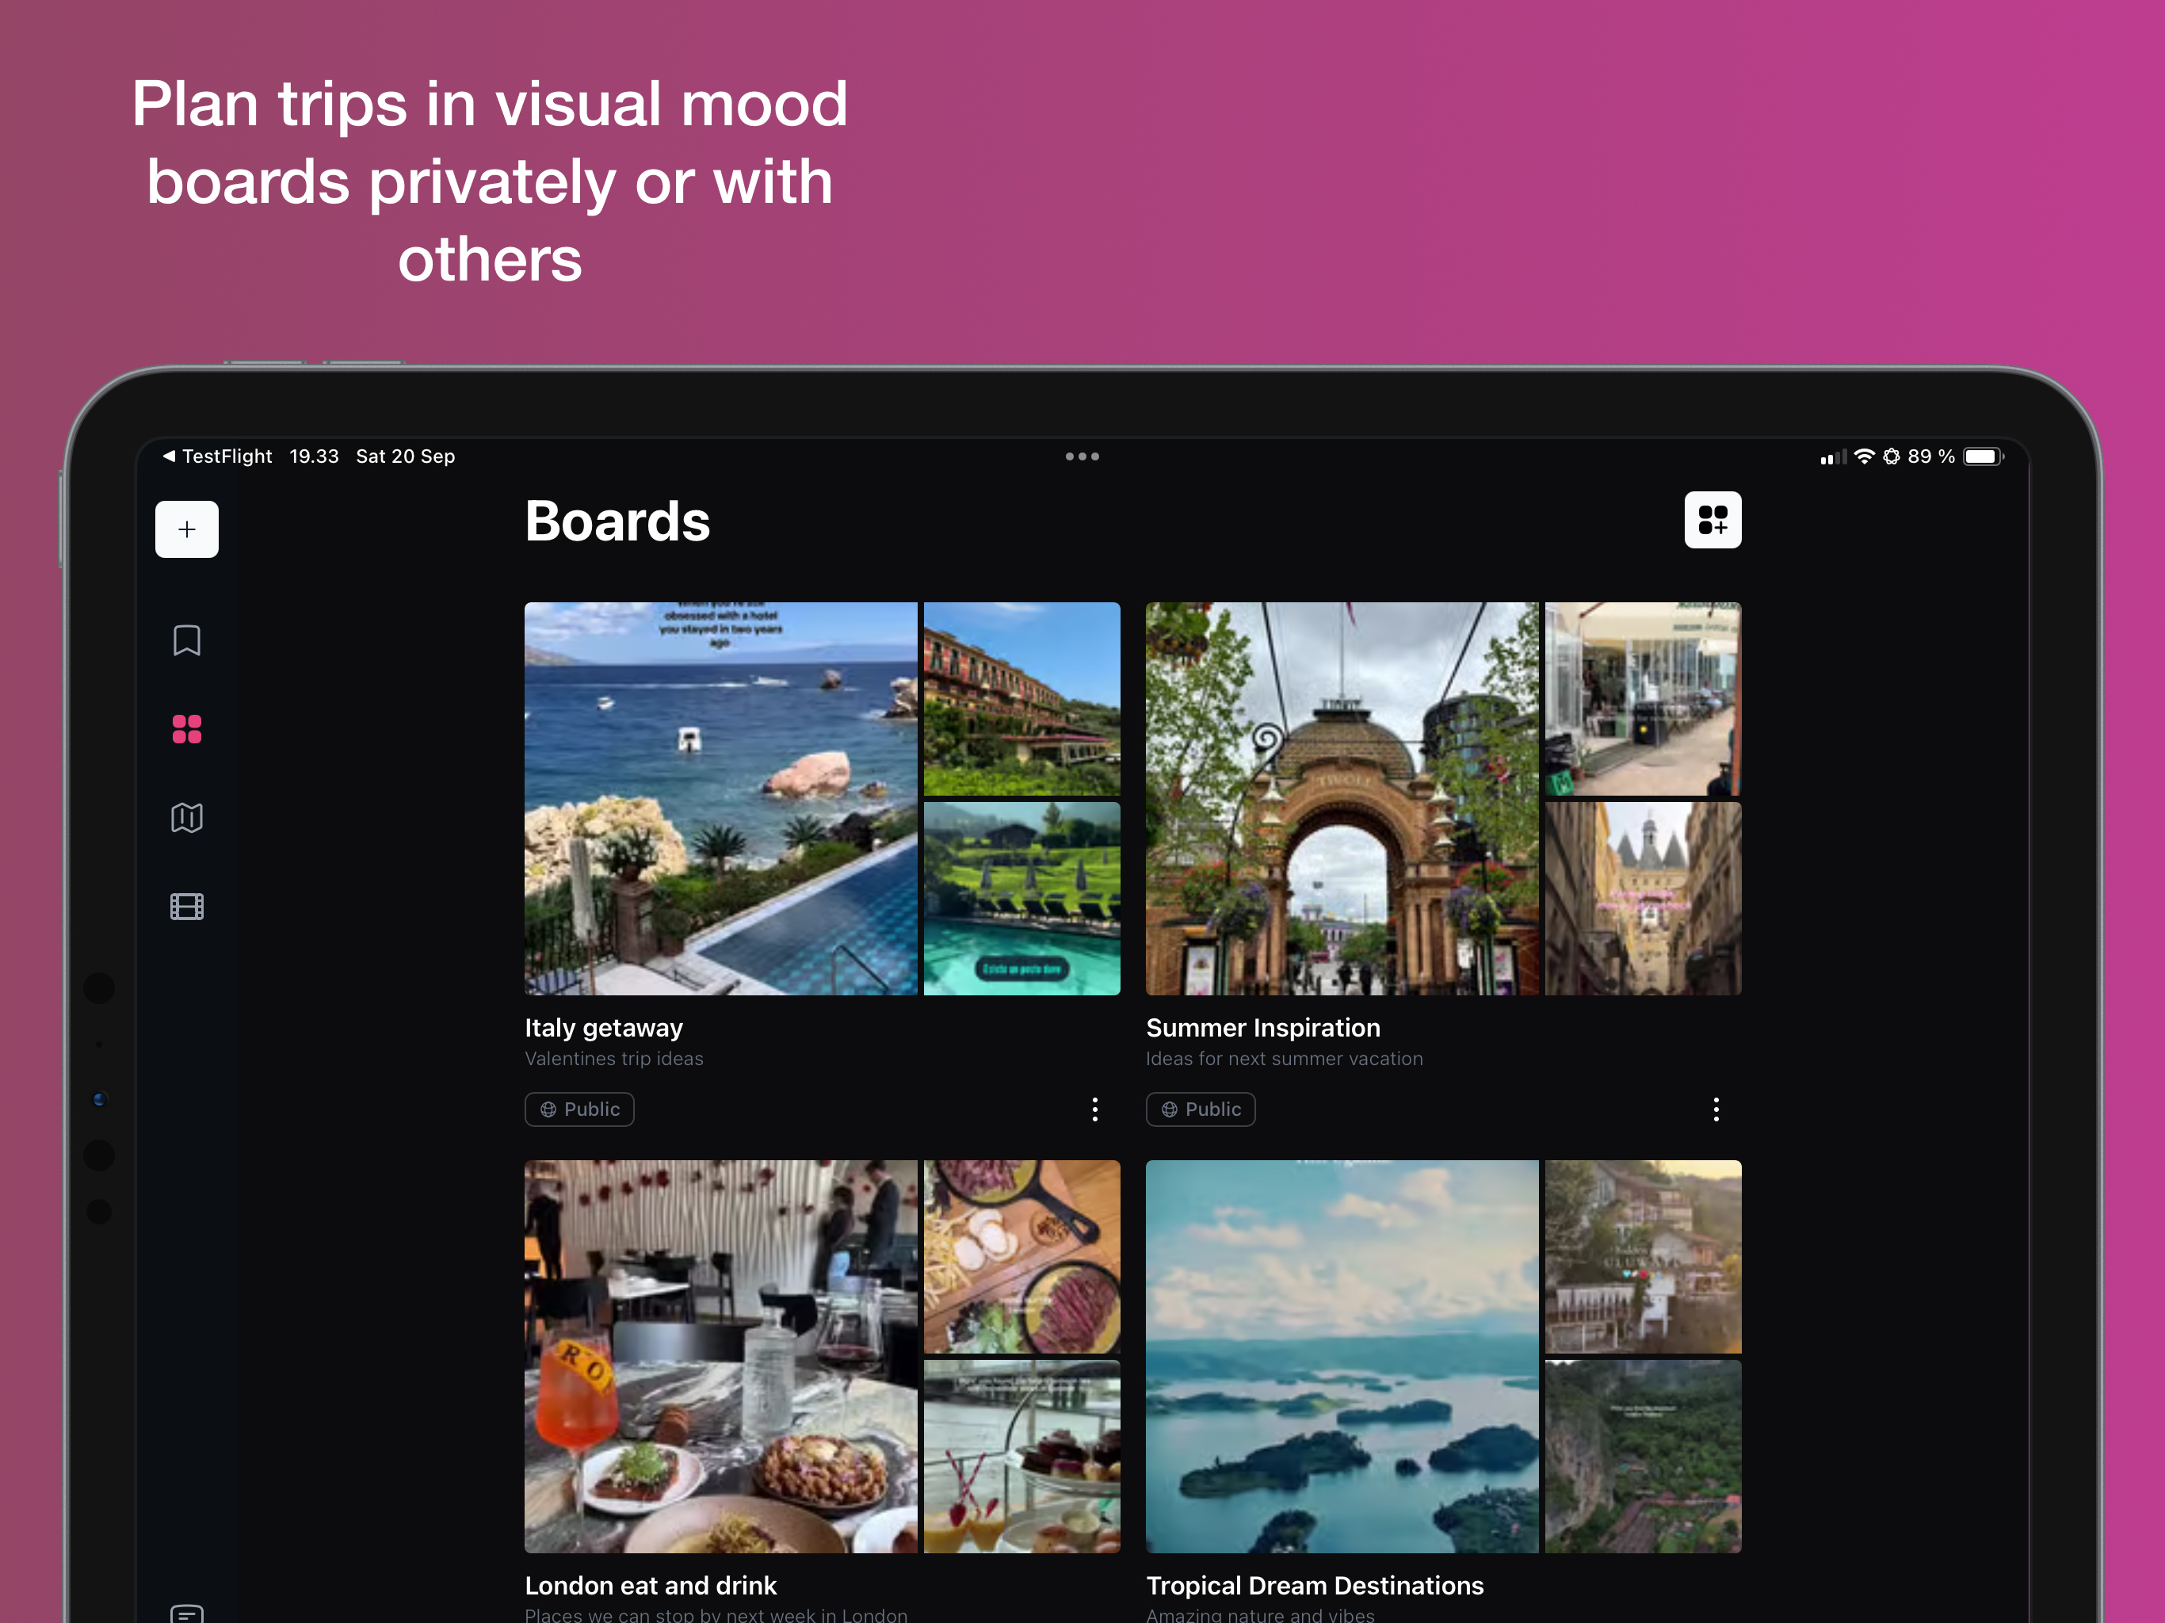
Task: Open Tropical jungle cliff photo
Action: point(1644,1457)
